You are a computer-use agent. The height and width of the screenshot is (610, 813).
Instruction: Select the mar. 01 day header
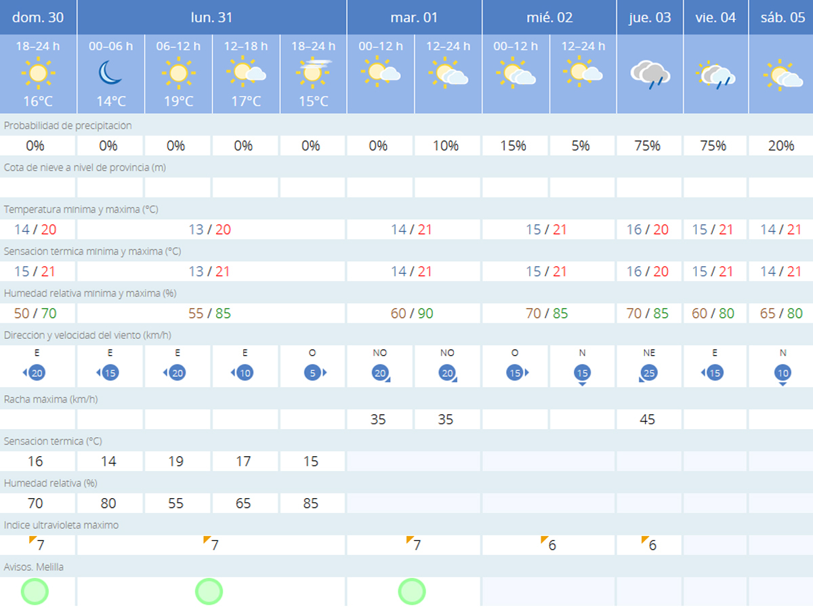414,17
